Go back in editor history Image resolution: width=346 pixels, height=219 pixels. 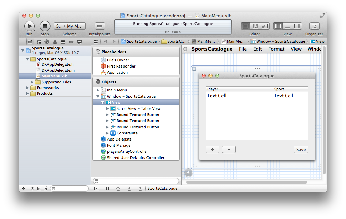tap(105, 42)
